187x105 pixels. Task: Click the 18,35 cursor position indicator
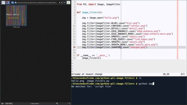coord(166,74)
